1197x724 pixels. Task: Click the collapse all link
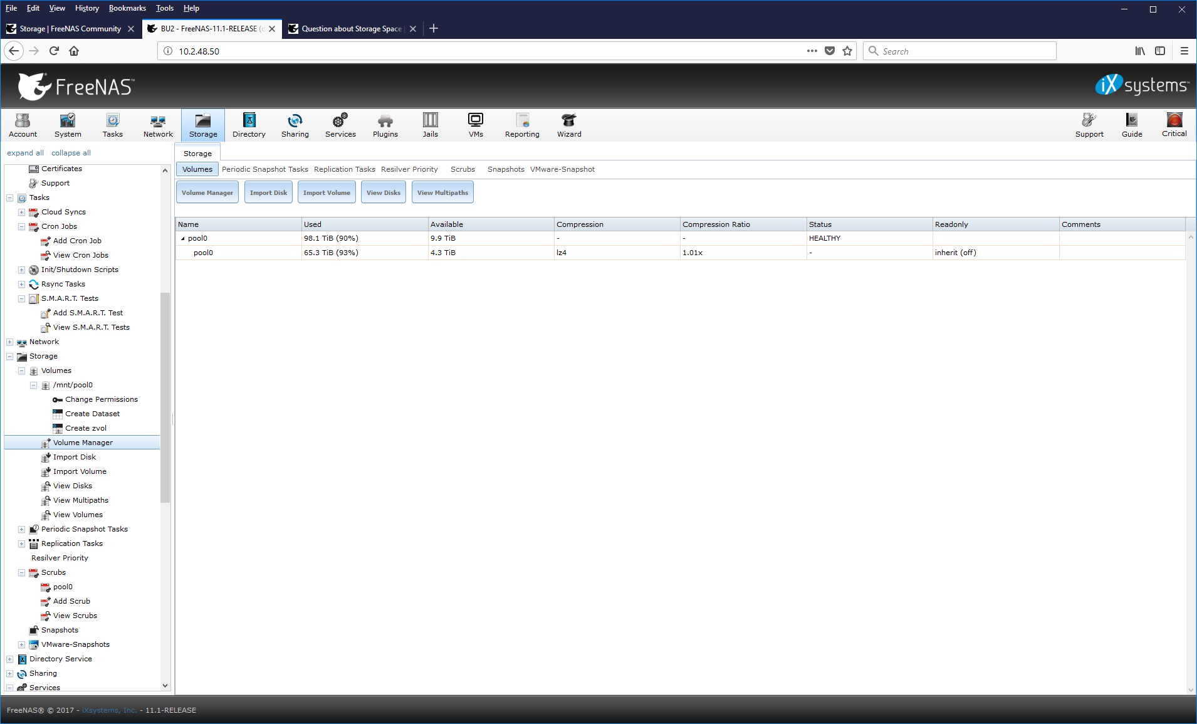71,153
